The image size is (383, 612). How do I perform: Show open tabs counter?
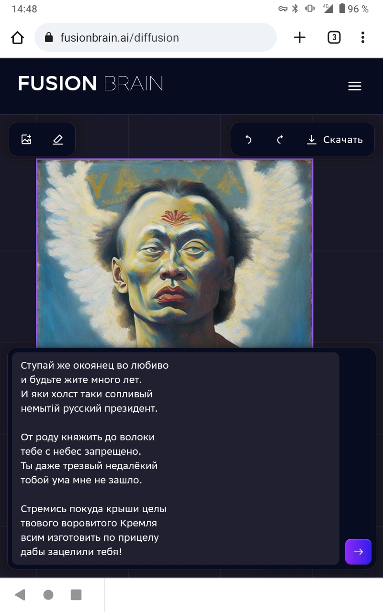tap(334, 37)
